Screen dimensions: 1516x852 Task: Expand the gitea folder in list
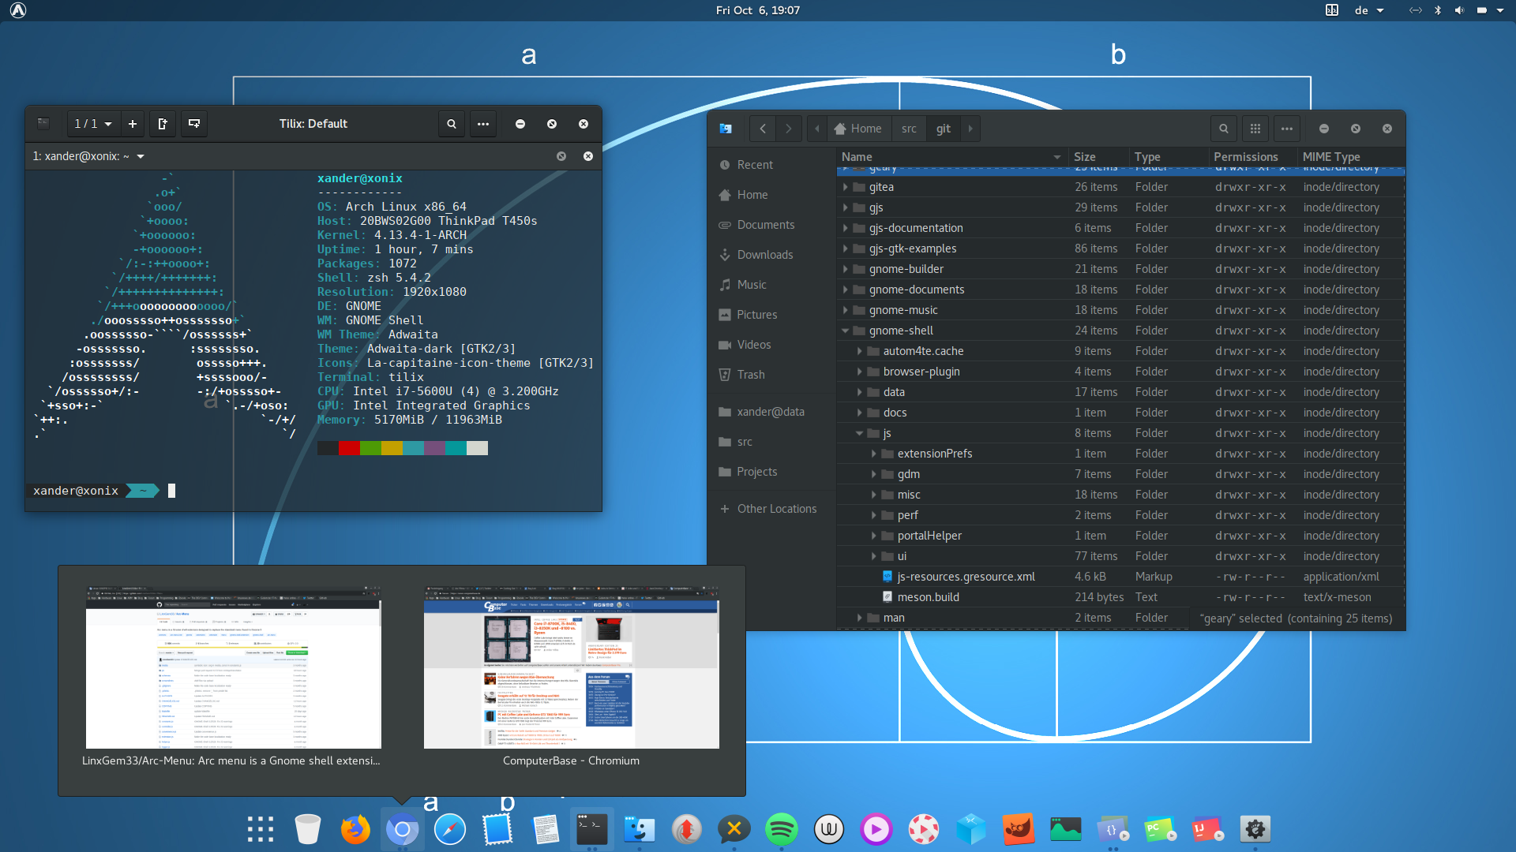click(x=846, y=187)
